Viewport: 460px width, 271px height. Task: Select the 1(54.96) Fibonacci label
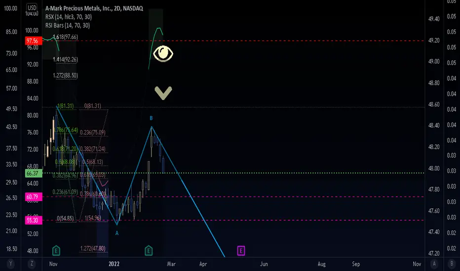[x=93, y=218]
